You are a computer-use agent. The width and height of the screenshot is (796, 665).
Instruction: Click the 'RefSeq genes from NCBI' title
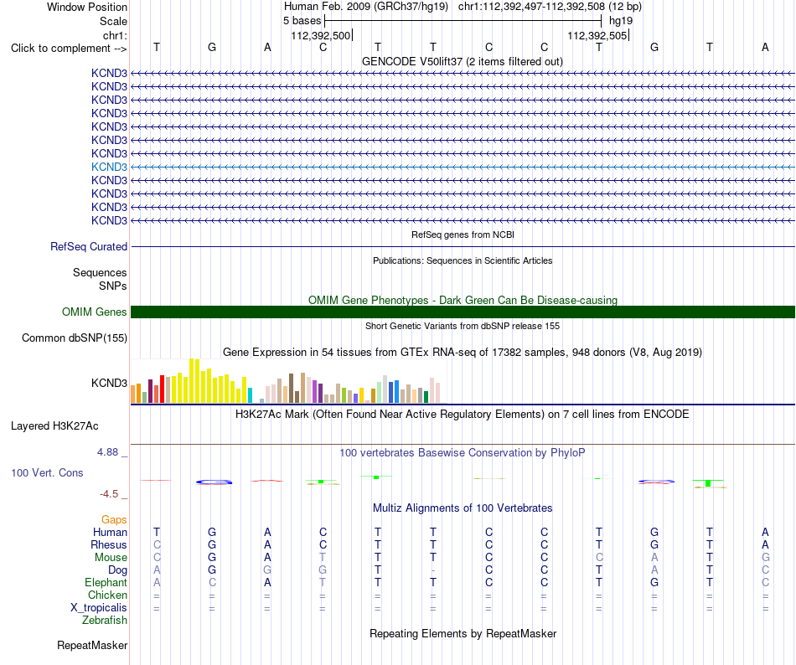pyautogui.click(x=463, y=235)
